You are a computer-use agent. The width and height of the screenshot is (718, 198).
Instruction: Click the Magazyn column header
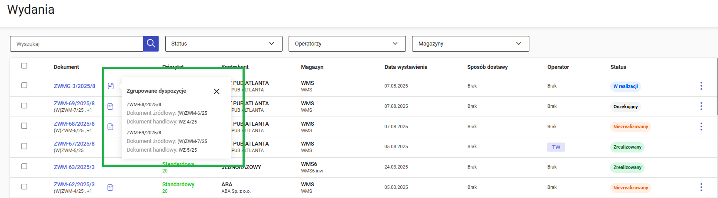(312, 67)
